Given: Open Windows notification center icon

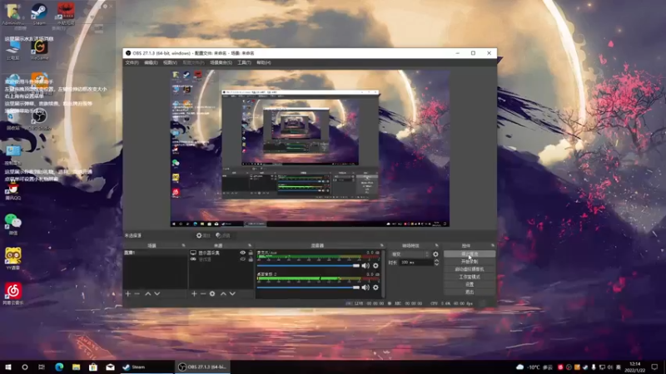Looking at the screenshot, I should (654, 367).
